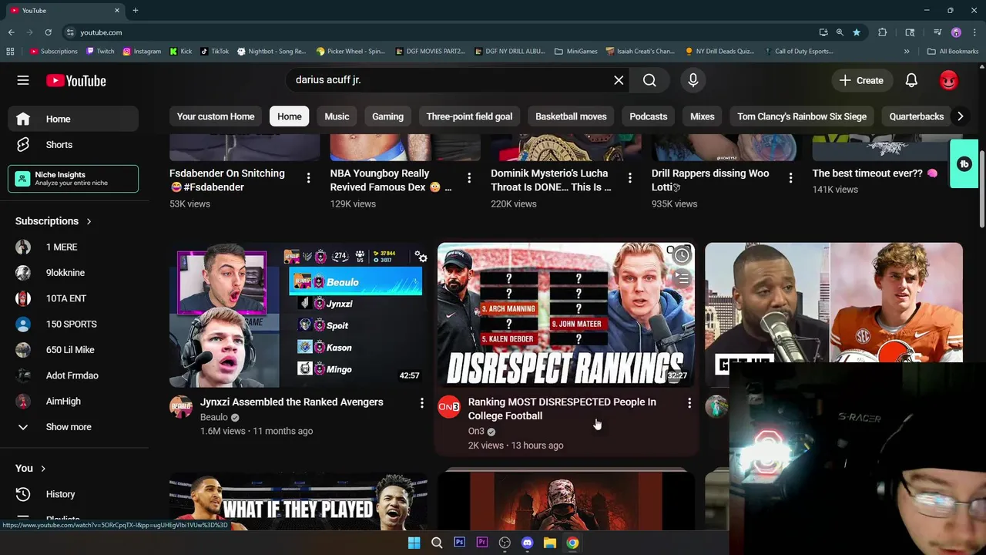Select the 'Your custom Home' chip
986x555 pixels.
tap(216, 116)
